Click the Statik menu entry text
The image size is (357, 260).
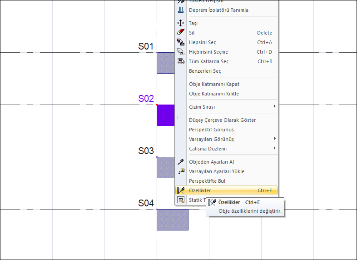coord(197,200)
